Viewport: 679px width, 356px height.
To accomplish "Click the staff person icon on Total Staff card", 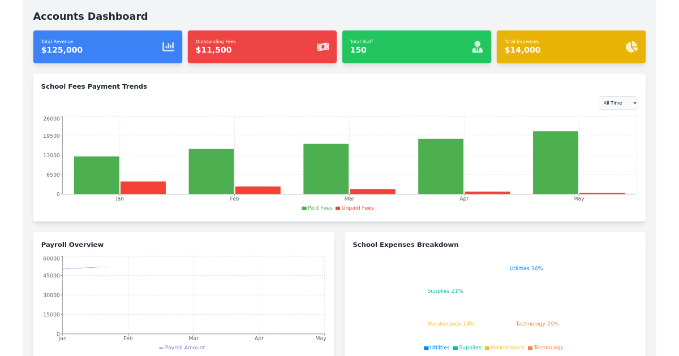I will [x=477, y=46].
